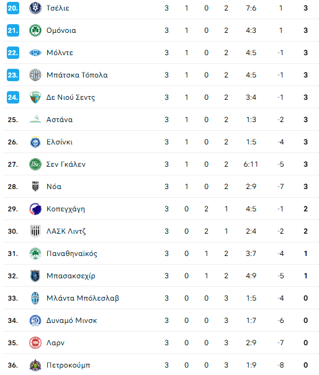Image resolution: width=319 pixels, height=375 pixels.
Task: Click the Δε Νιού Σεντς shield crest
Action: (x=35, y=97)
